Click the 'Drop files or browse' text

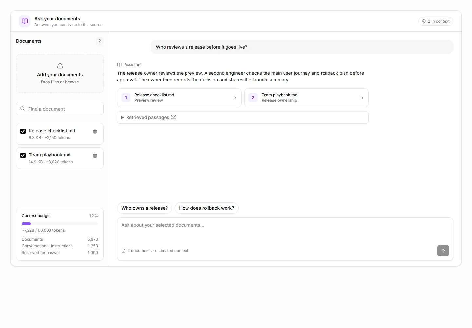pos(60,82)
